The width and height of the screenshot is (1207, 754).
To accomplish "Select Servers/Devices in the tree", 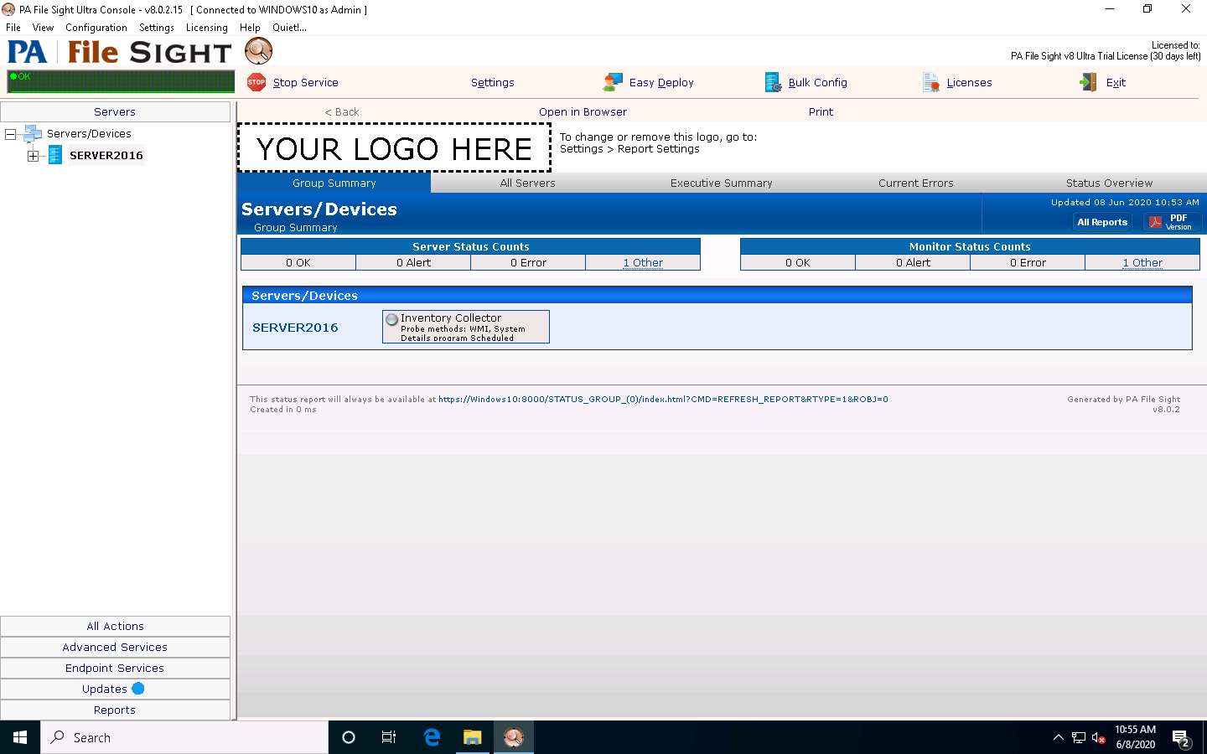I will pos(89,134).
